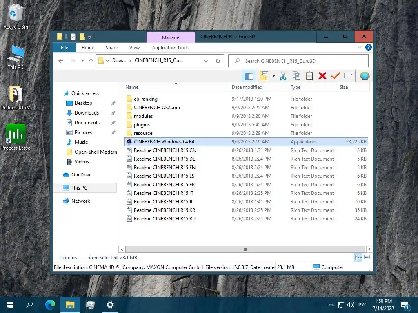418x313 pixels.
Task: Refresh the folder with the refresh icon
Action: (x=218, y=61)
